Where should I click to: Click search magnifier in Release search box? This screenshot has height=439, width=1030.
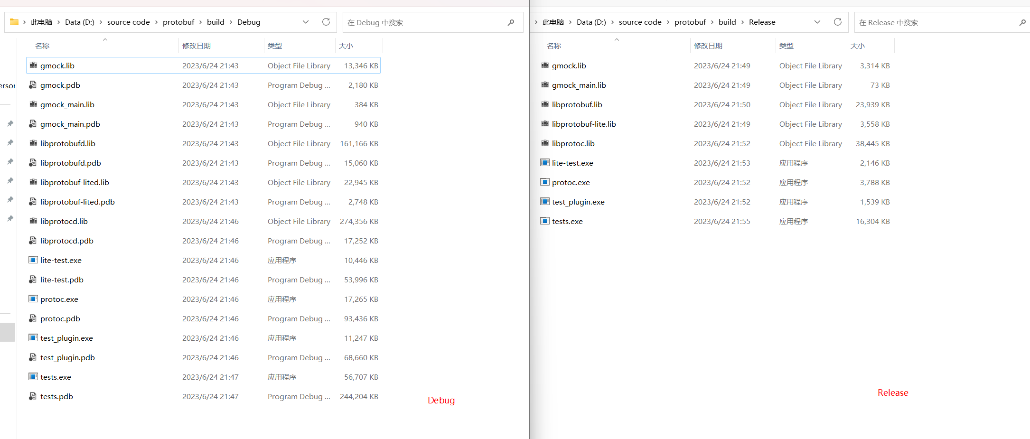coord(1022,22)
